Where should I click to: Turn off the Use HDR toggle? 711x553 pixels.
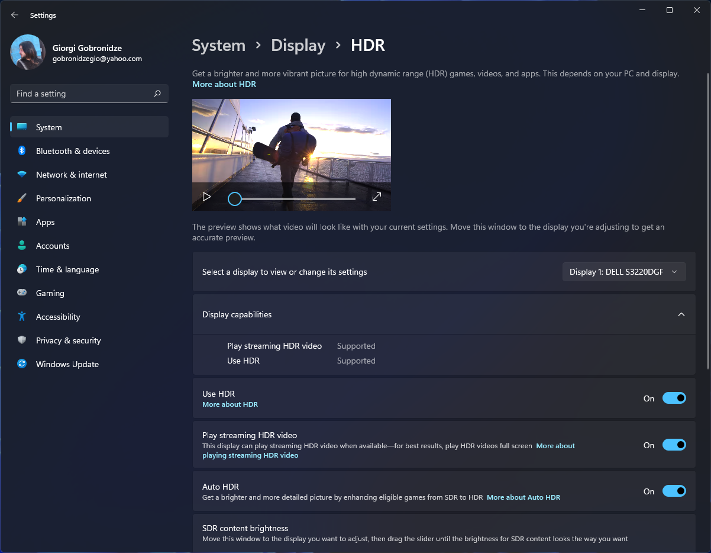point(674,398)
